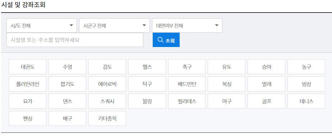Choose the 야구 category button
This screenshot has width=332, height=136.
[227, 101]
